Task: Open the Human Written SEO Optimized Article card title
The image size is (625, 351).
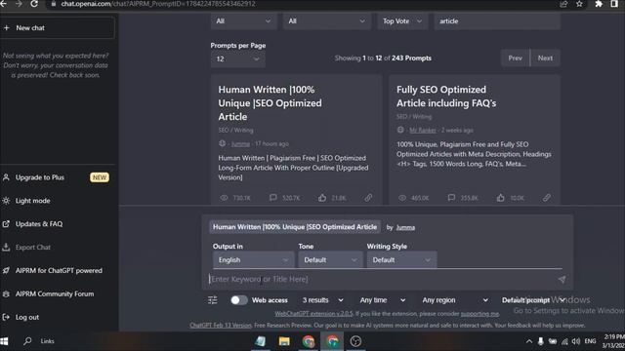Action: point(270,103)
